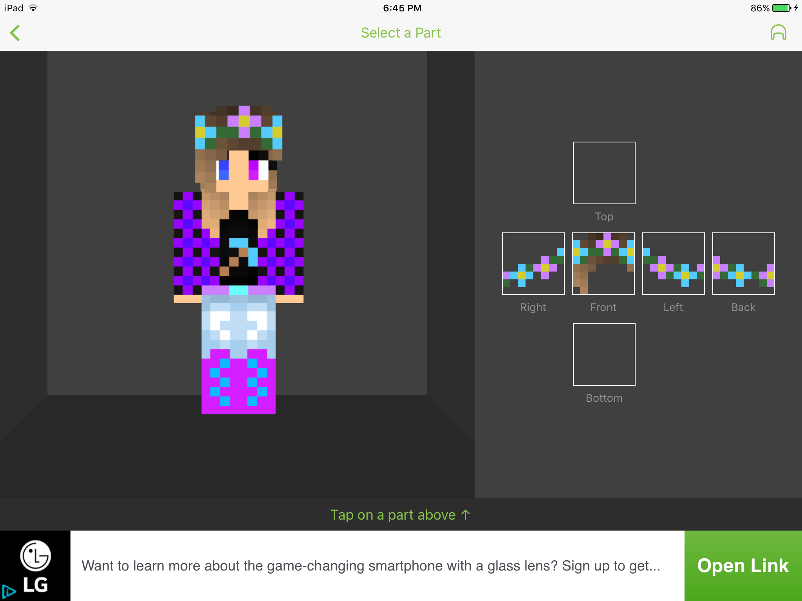This screenshot has width=802, height=601.
Task: Tap the 'Left' label text
Action: (673, 308)
